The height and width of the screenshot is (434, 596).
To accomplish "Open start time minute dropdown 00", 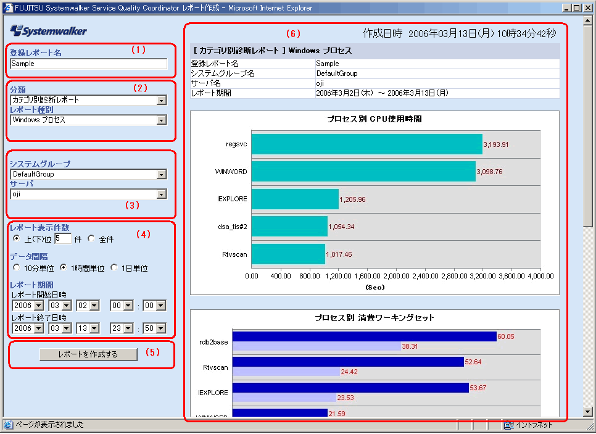I will click(x=155, y=306).
